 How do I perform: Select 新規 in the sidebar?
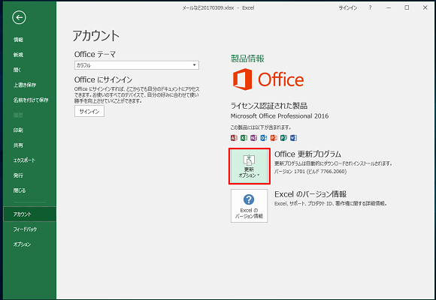coord(18,55)
